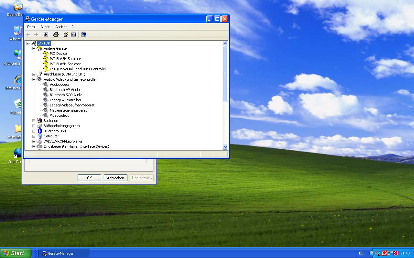The width and height of the screenshot is (414, 258).
Task: Click the Geräte-Manager taskbar button
Action: pyautogui.click(x=64, y=253)
